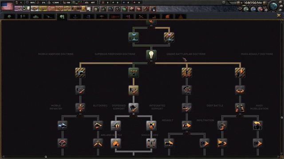The width and height of the screenshot is (284, 159).
Task: Select the first Integrated Support branch node
Action: (151, 125)
